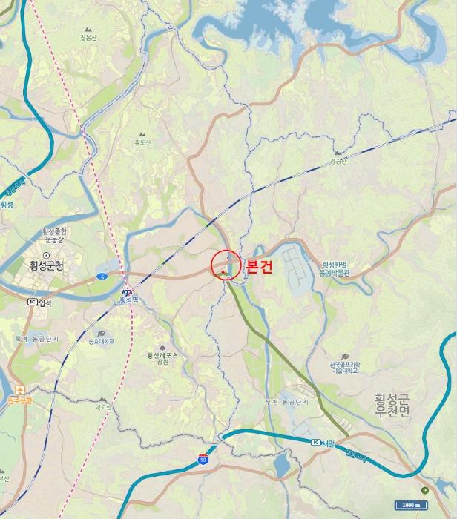Click the red 본건 site circle
The width and height of the screenshot is (457, 519).
click(226, 265)
